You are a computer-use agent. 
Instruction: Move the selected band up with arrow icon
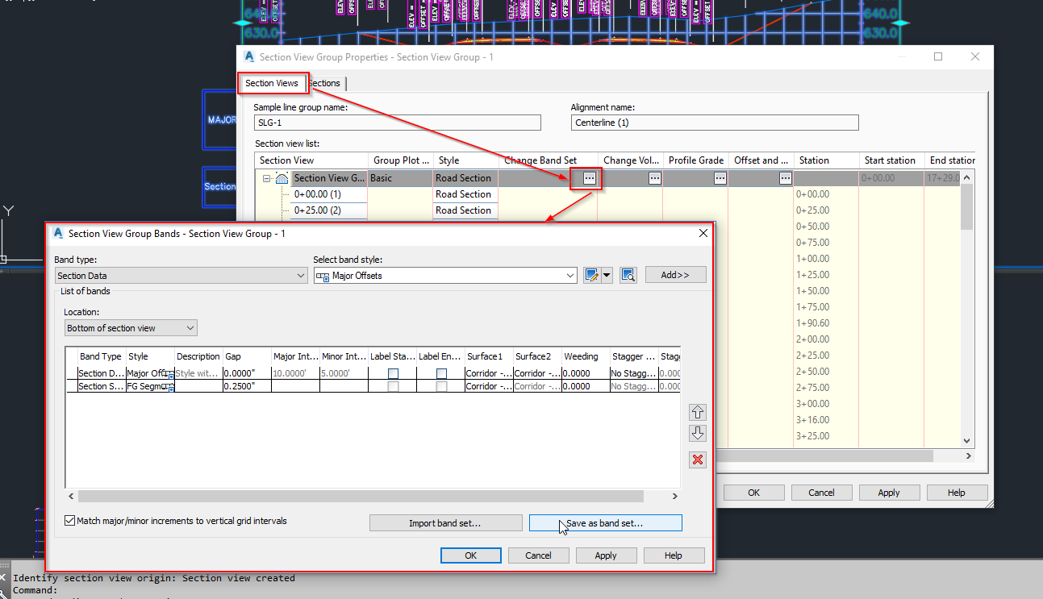[x=697, y=412]
